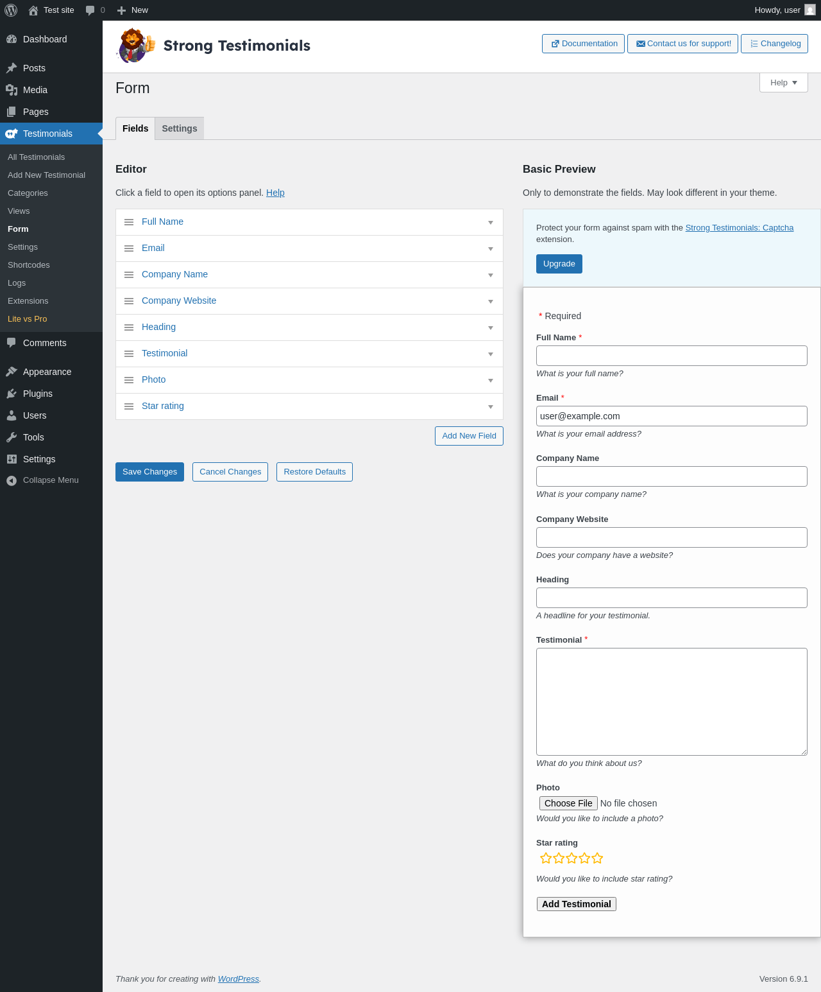This screenshot has height=992, width=821.
Task: Click the Appearance paintbrush icon
Action: tap(12, 372)
